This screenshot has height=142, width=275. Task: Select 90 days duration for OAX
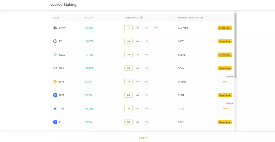pyautogui.click(x=147, y=68)
